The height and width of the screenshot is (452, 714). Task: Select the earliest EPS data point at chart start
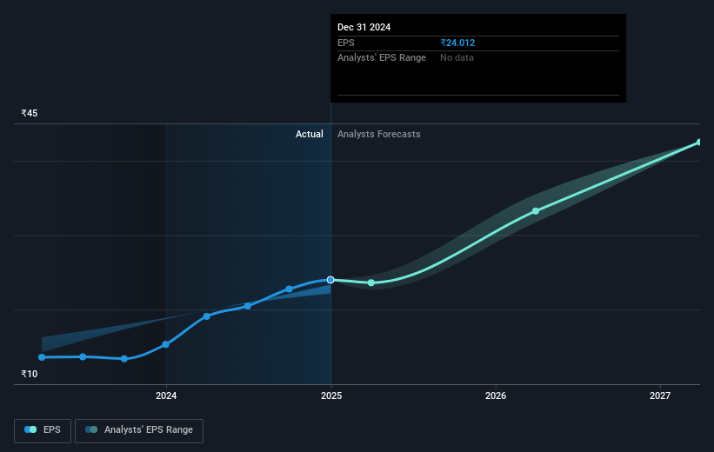click(42, 357)
